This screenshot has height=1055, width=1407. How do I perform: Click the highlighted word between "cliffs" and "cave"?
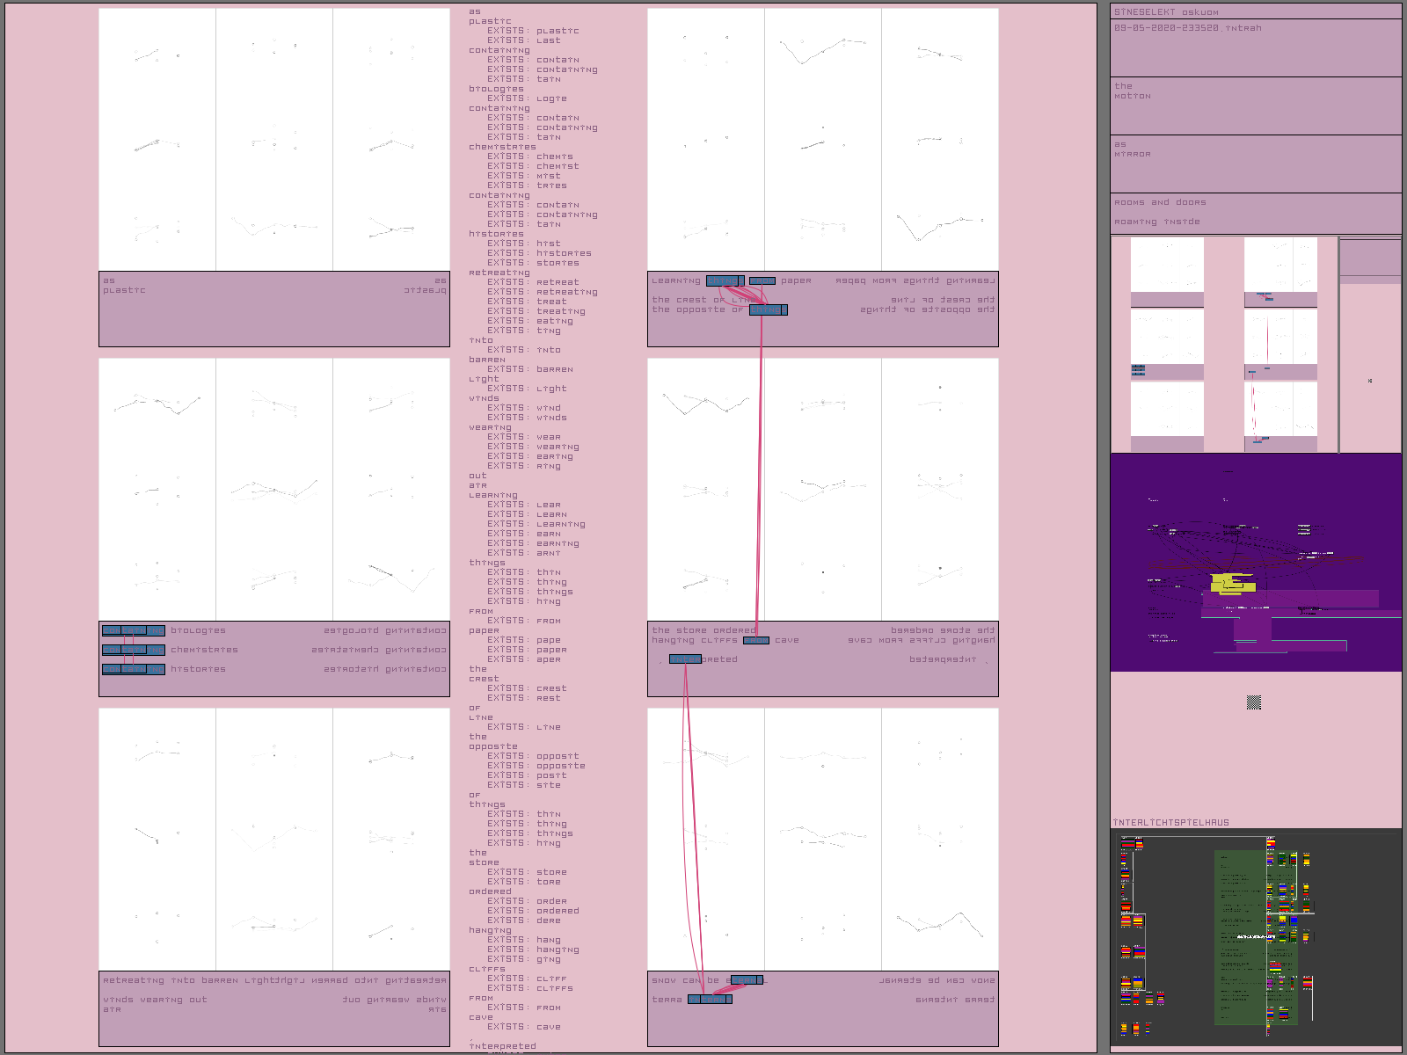[x=755, y=641]
